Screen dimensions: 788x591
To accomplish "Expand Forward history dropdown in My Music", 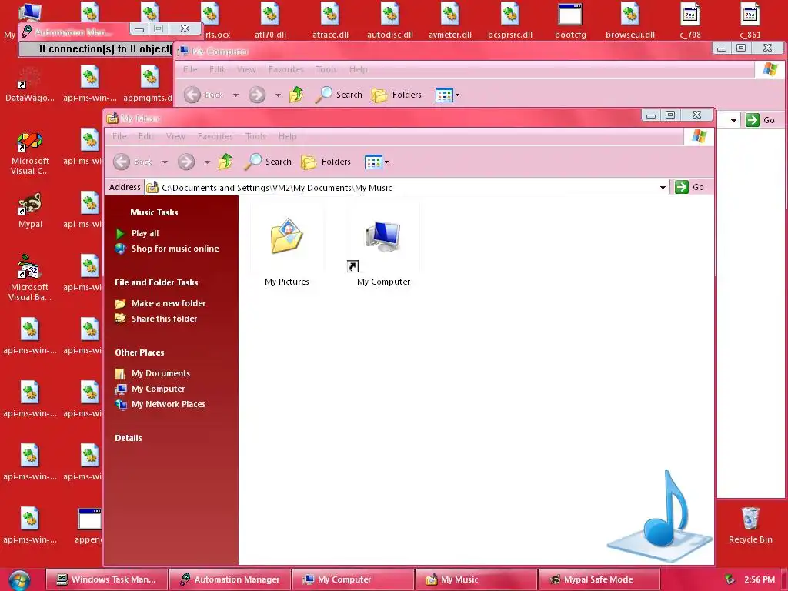I will pos(207,162).
